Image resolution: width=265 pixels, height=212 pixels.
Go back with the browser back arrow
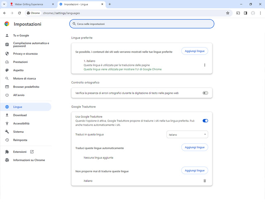coord(5,13)
